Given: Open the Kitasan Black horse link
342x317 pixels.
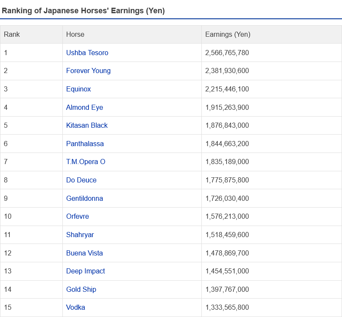Looking at the screenshot, I should click(87, 125).
